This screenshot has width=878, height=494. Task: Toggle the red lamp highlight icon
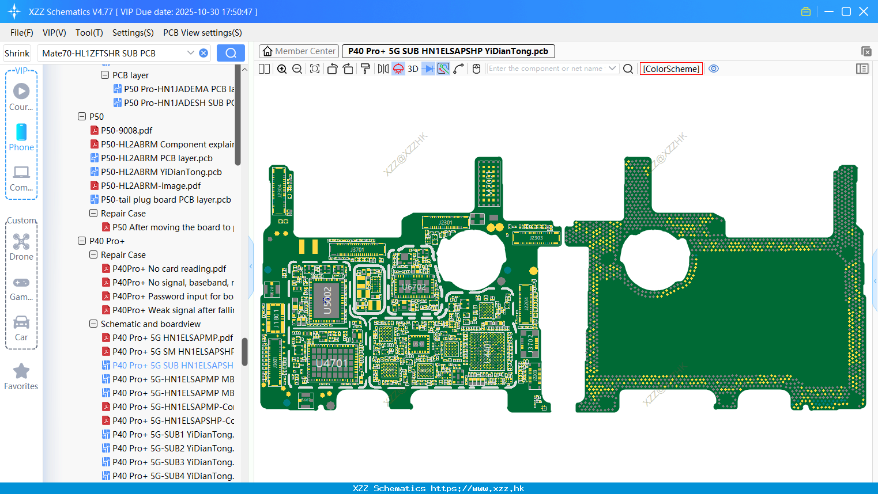(398, 69)
